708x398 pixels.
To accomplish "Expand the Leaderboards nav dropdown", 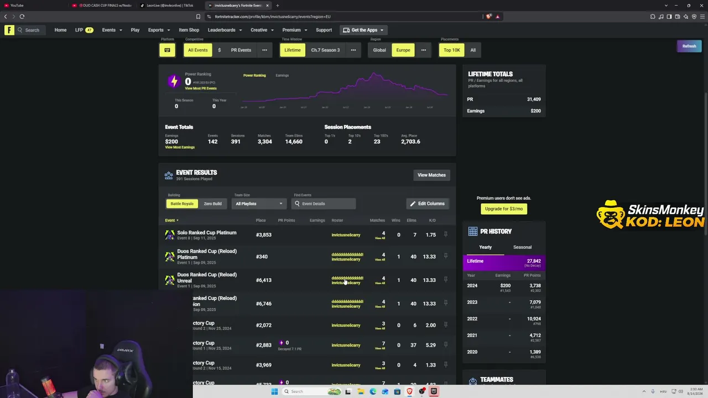I will [x=225, y=30].
